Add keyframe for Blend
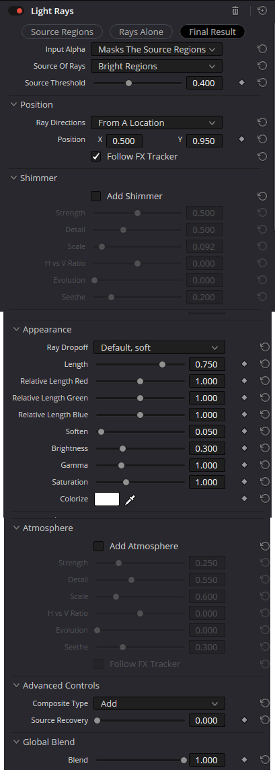Viewport: 275px width, 770px height. [244, 760]
